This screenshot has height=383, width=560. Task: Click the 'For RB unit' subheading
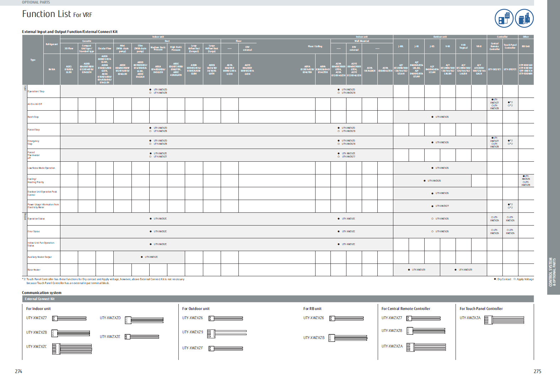[x=312, y=309]
